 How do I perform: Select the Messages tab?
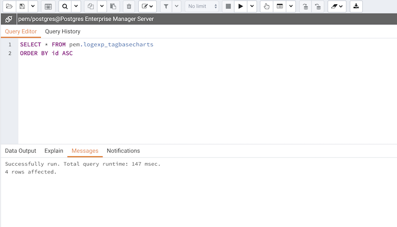[x=85, y=151]
